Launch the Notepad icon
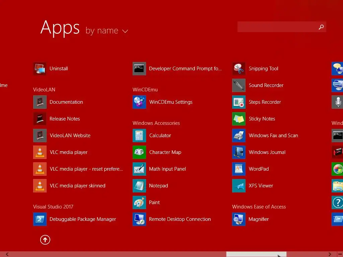This screenshot has height=257, width=343. click(139, 186)
